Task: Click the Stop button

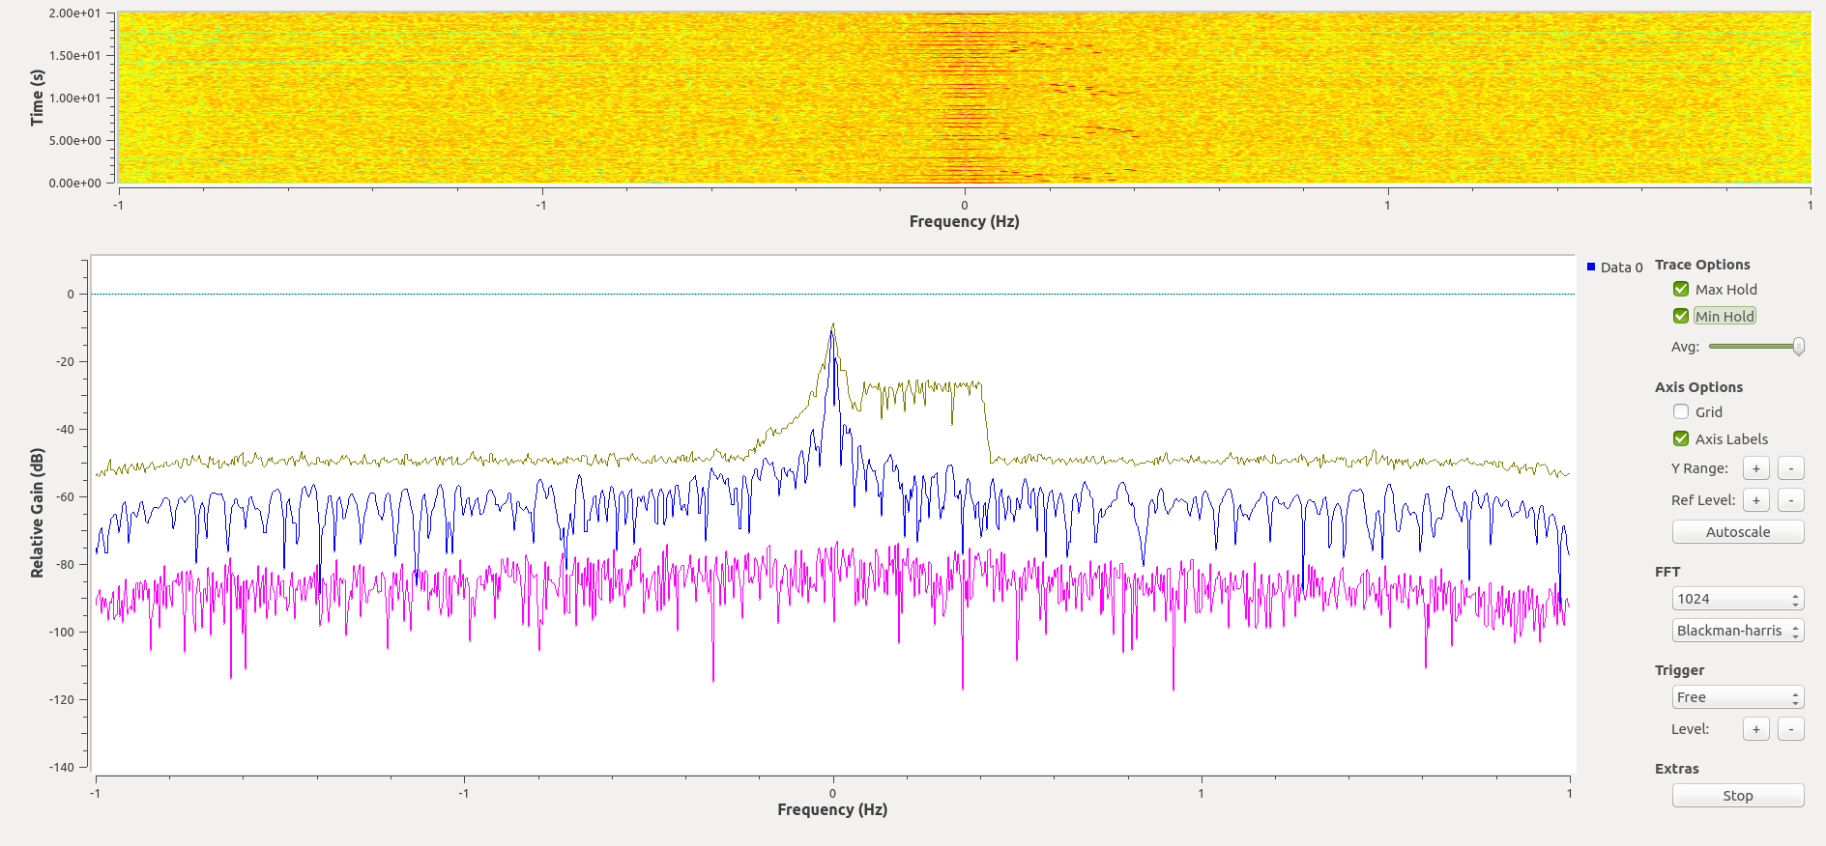Action: click(x=1738, y=796)
